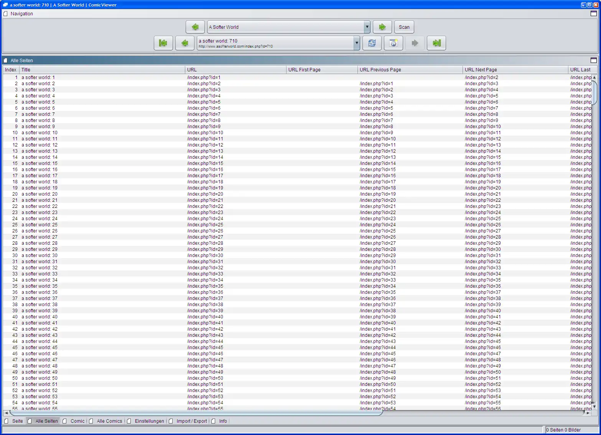Click the scroll-right arrow below the table

point(588,413)
